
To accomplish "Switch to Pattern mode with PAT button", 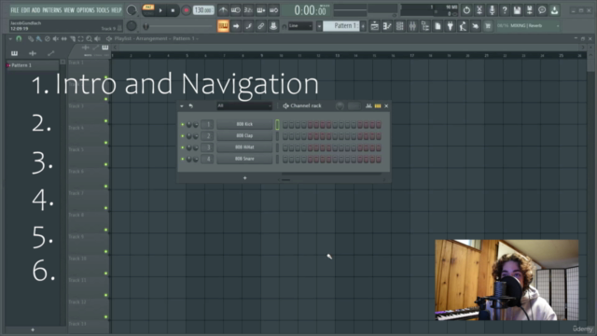I will [x=148, y=7].
